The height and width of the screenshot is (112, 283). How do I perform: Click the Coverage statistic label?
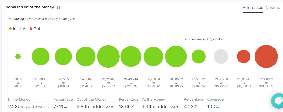pos(215,99)
